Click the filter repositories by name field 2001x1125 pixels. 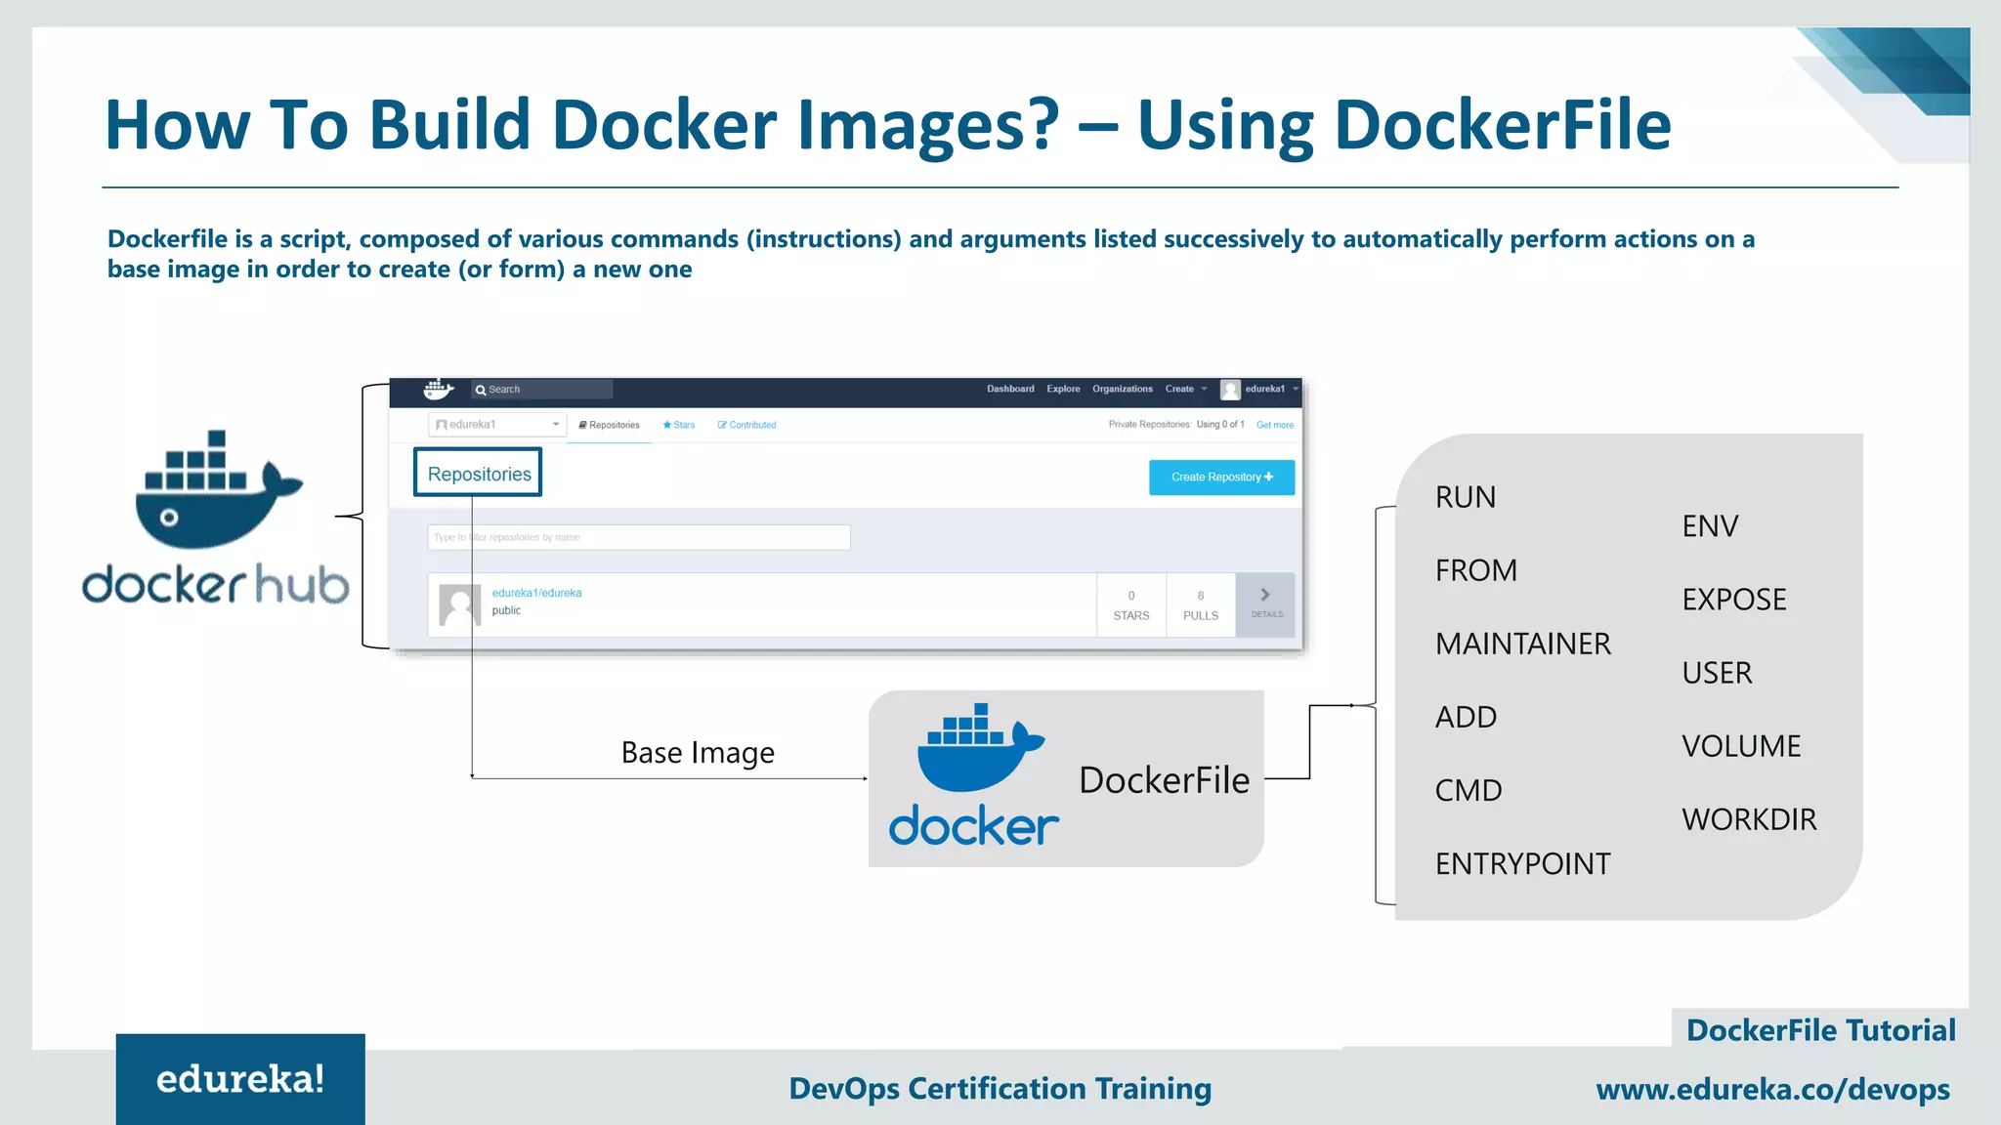pos(639,537)
